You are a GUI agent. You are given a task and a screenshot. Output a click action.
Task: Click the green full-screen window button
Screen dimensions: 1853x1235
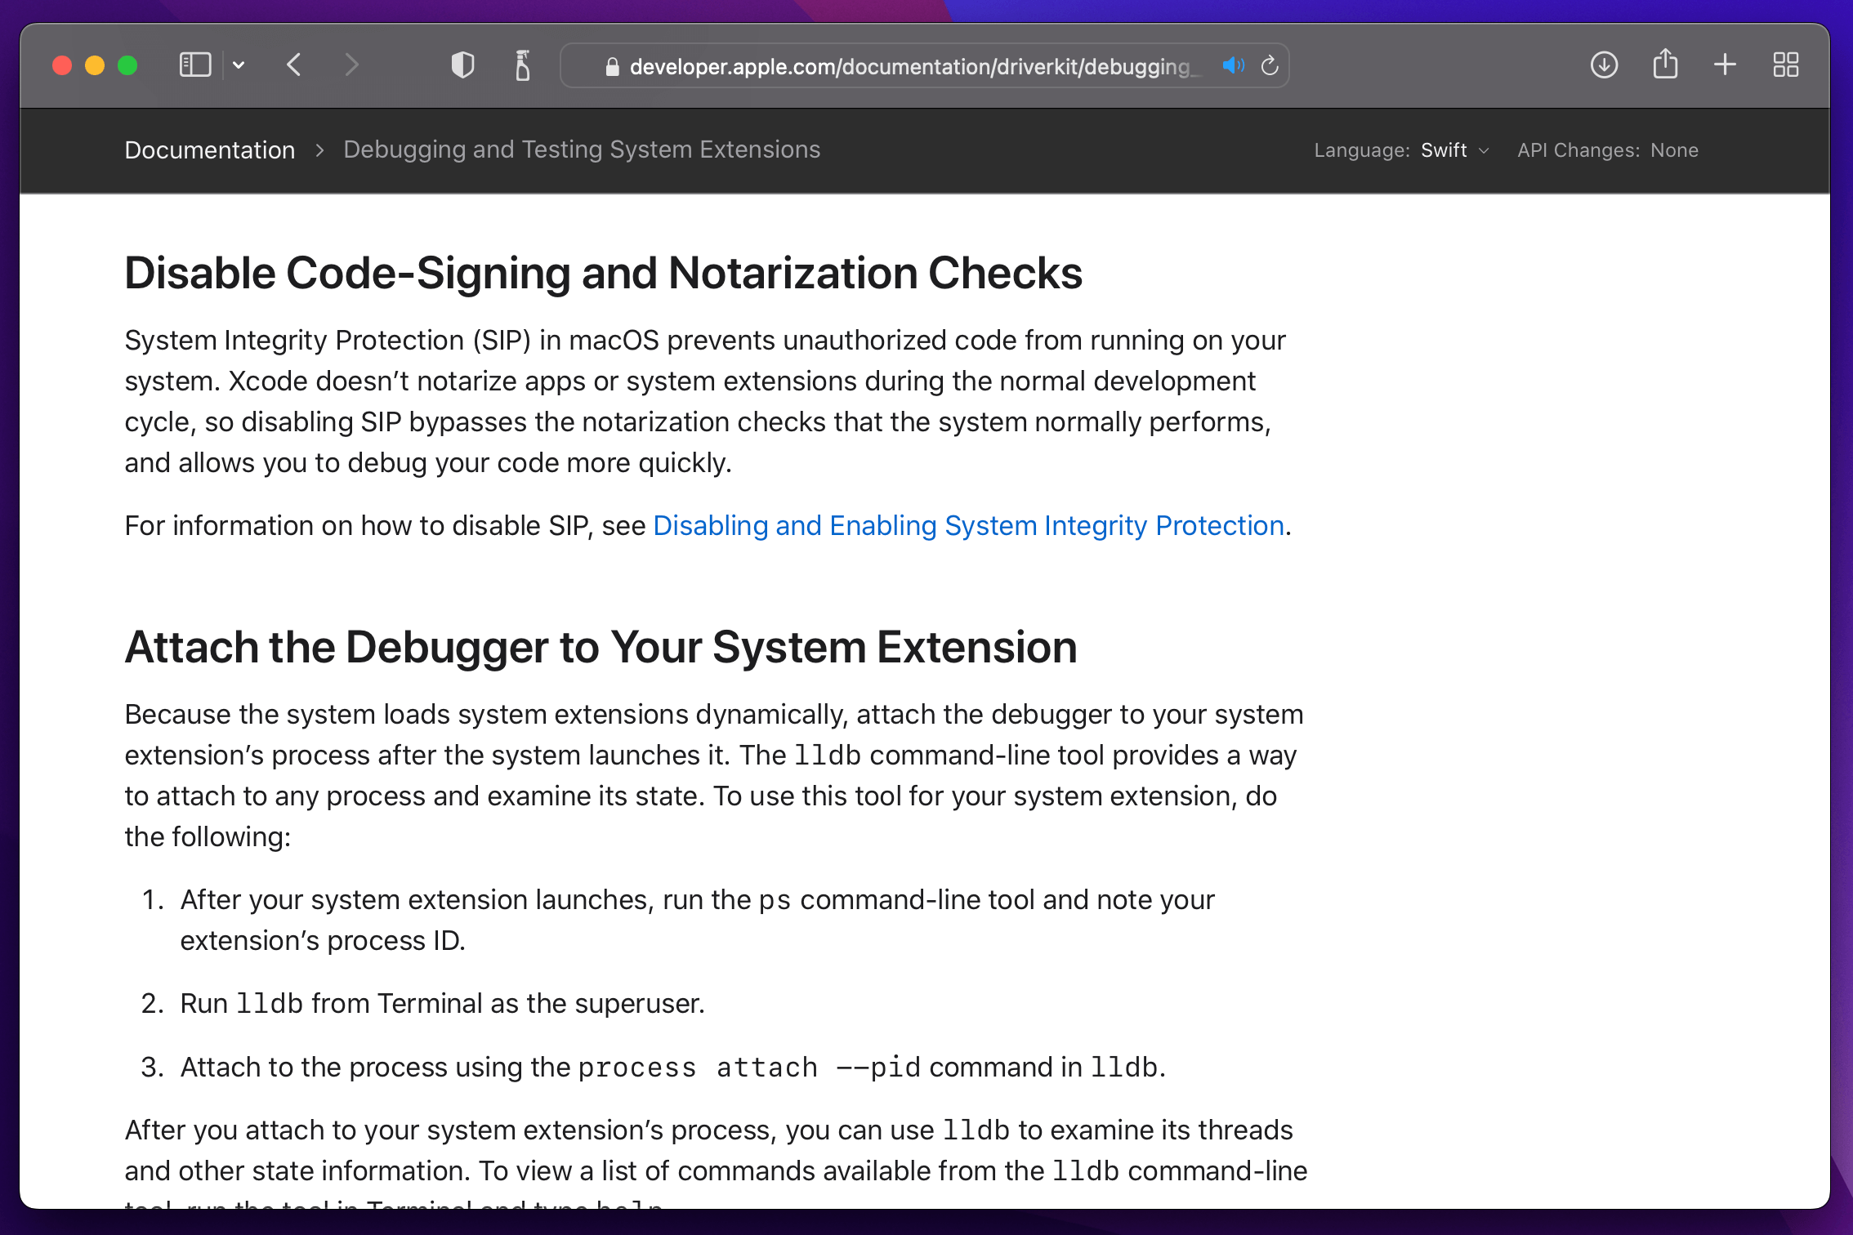127,65
